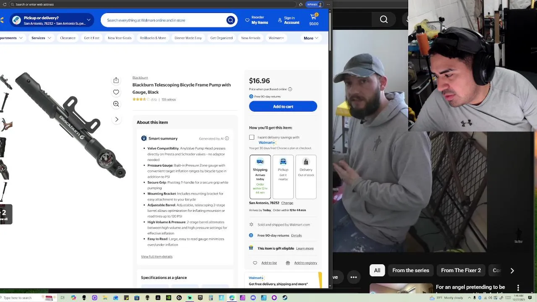537x302 pixels.
Task: Open the browser three-dot settings menu
Action: [328, 4]
